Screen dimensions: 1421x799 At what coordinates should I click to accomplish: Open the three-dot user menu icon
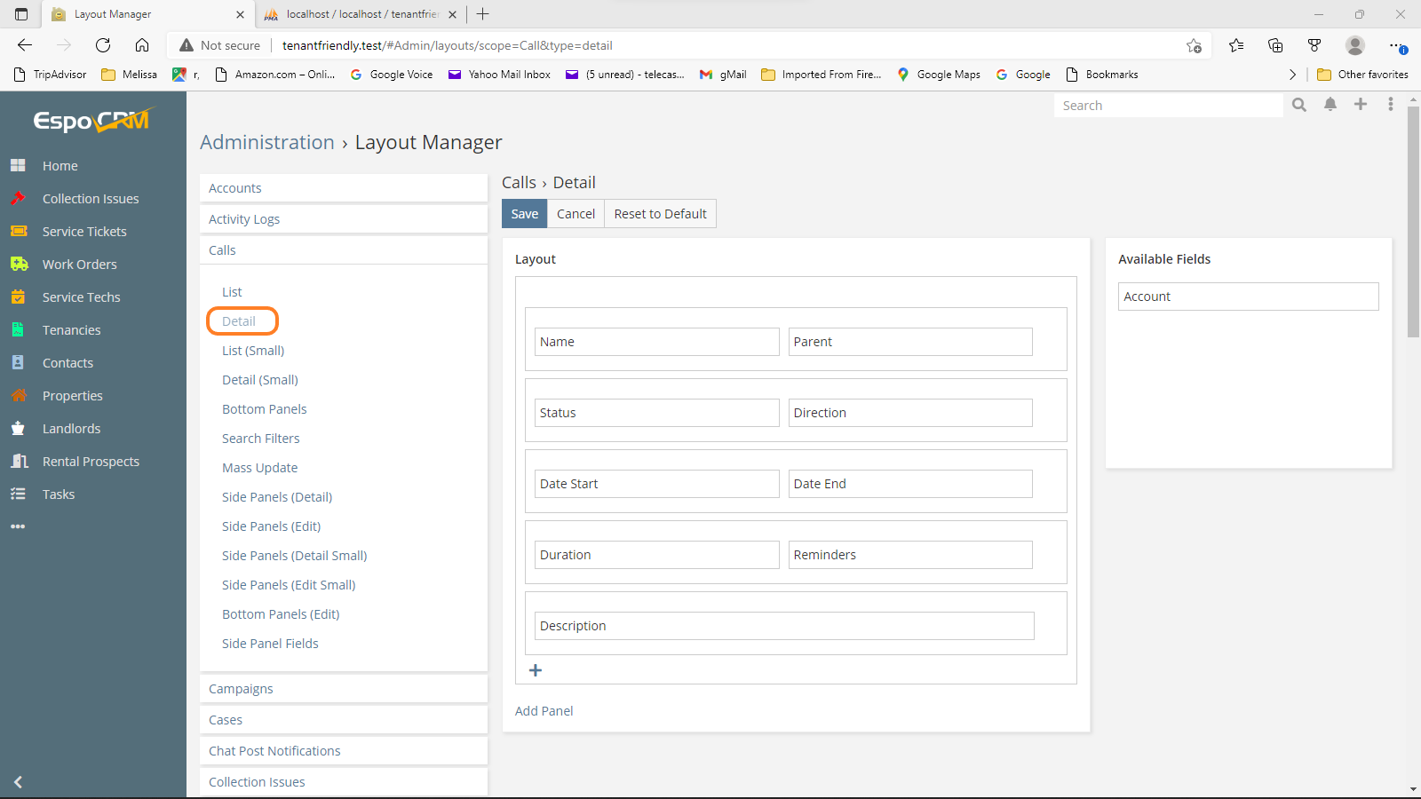coord(1390,105)
